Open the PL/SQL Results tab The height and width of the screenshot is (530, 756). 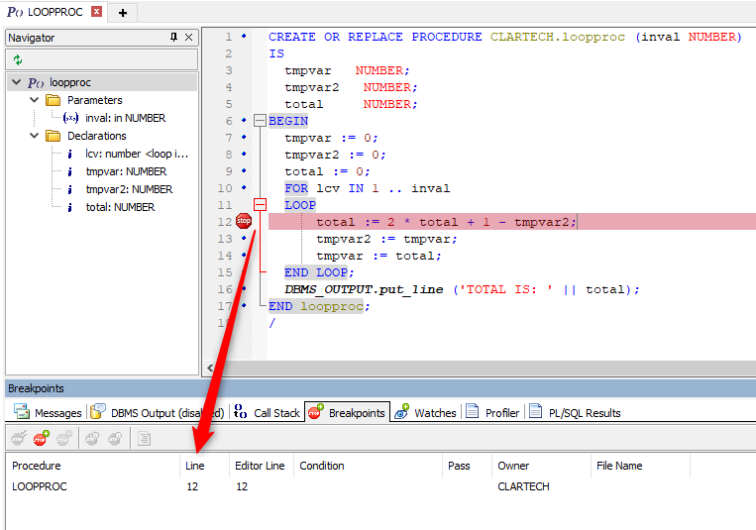[575, 412]
